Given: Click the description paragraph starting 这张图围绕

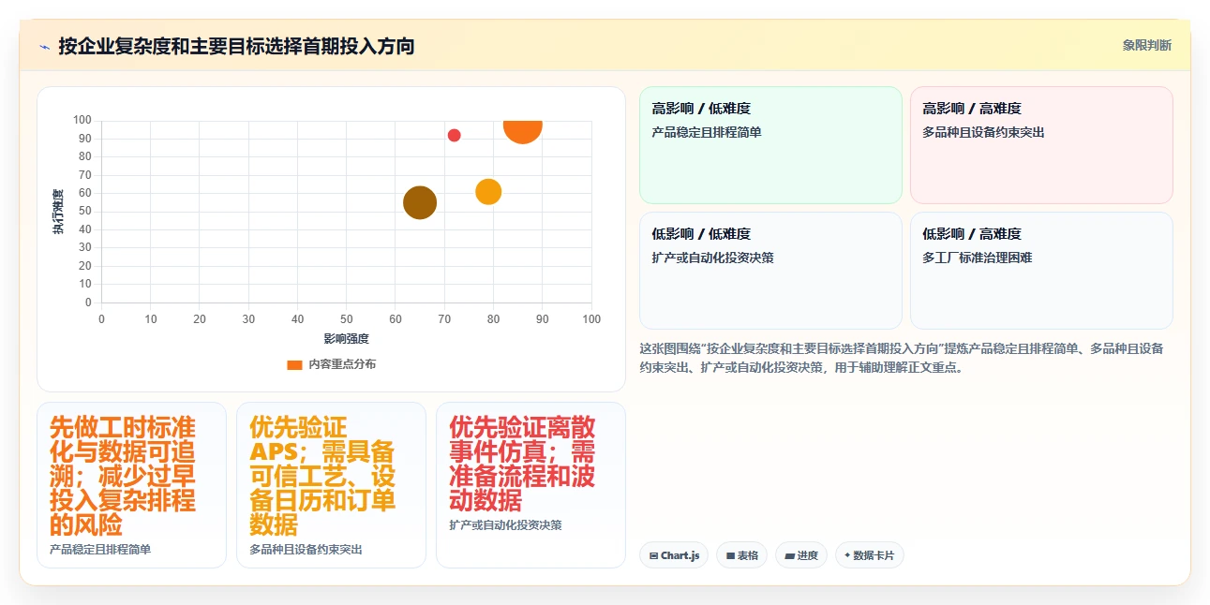Looking at the screenshot, I should pos(902,358).
